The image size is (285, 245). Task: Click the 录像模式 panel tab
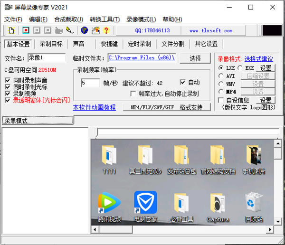tap(38, 120)
